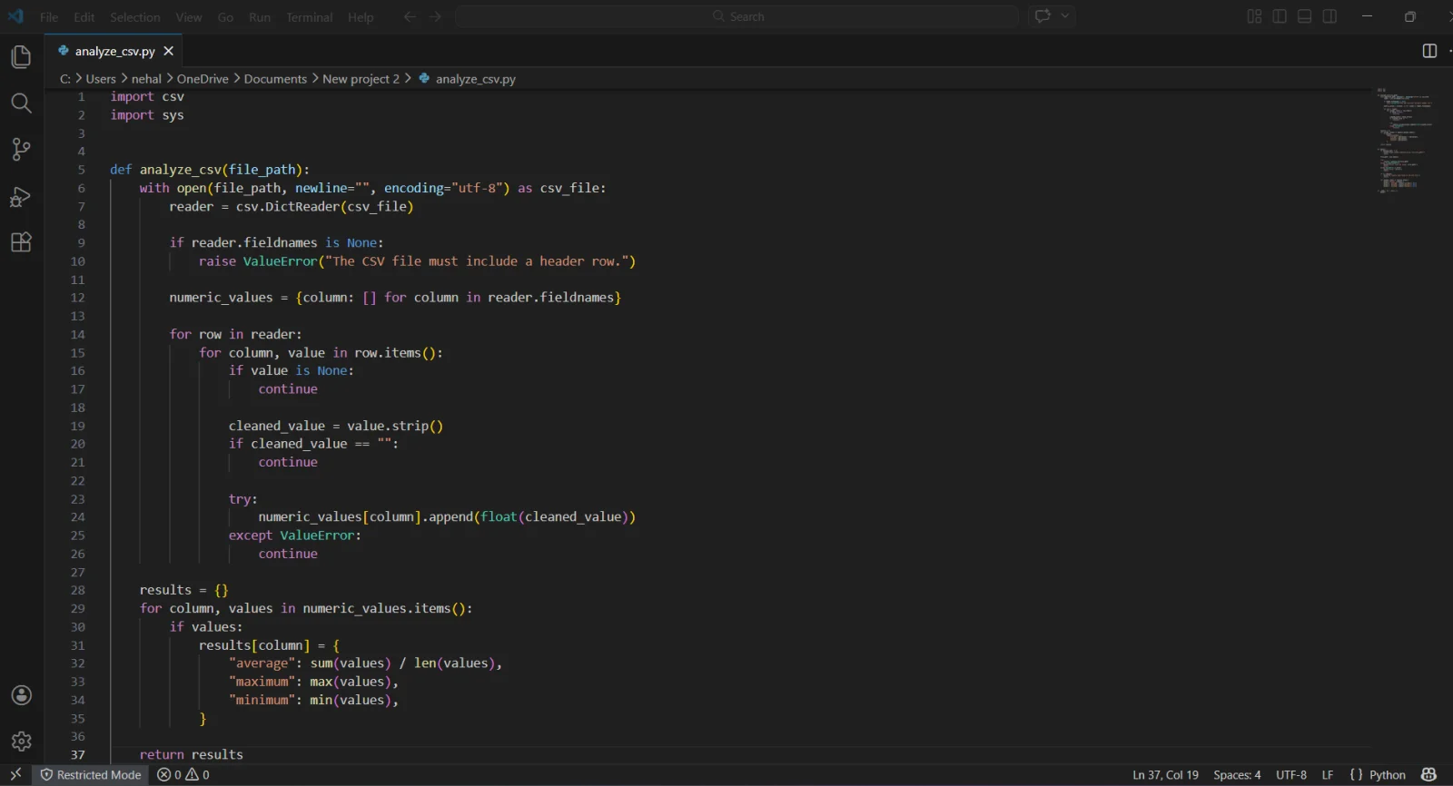Close the analyze_csv.py tab
This screenshot has width=1453, height=786.
168,51
